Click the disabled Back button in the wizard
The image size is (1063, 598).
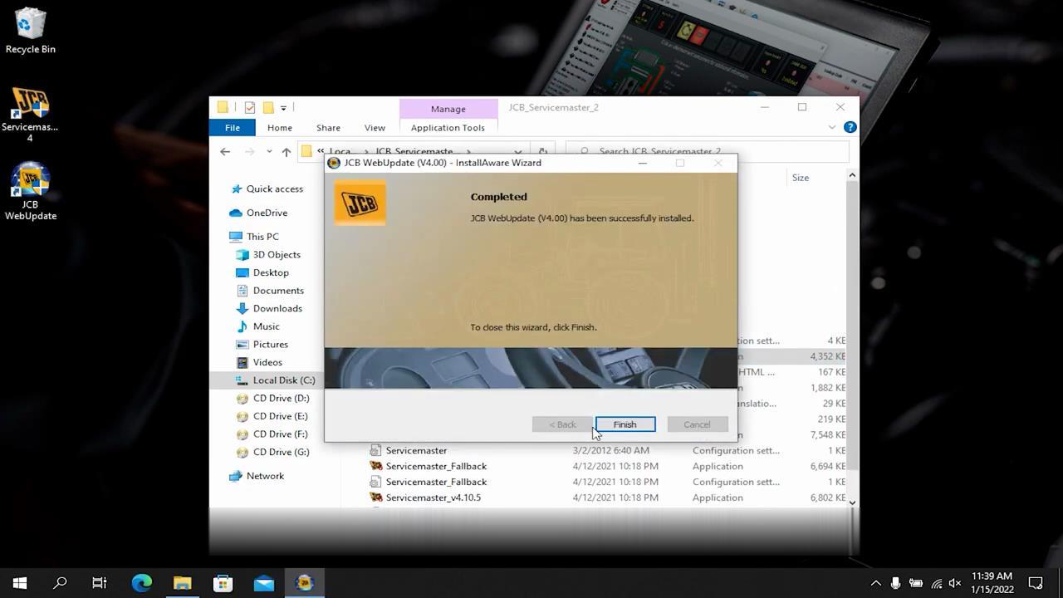(562, 424)
